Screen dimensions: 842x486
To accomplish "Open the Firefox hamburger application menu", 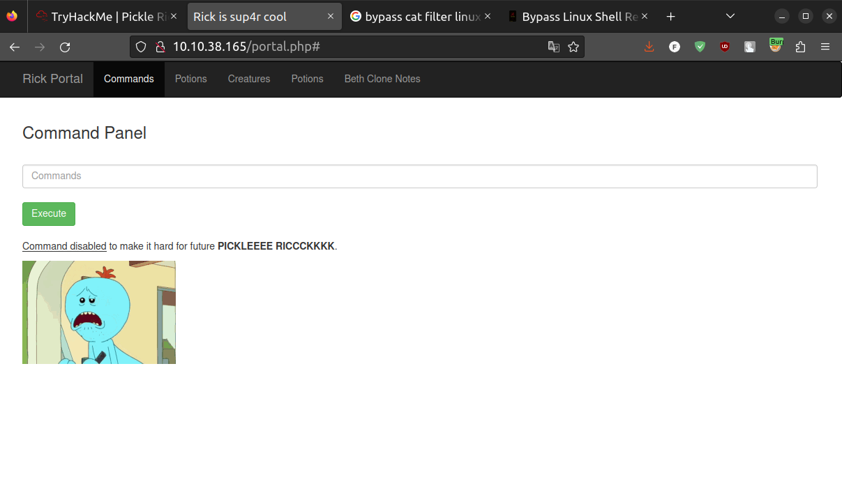I will point(825,47).
